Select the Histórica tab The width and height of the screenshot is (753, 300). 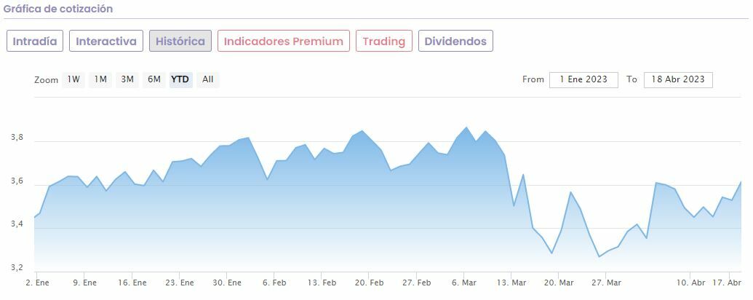(180, 42)
